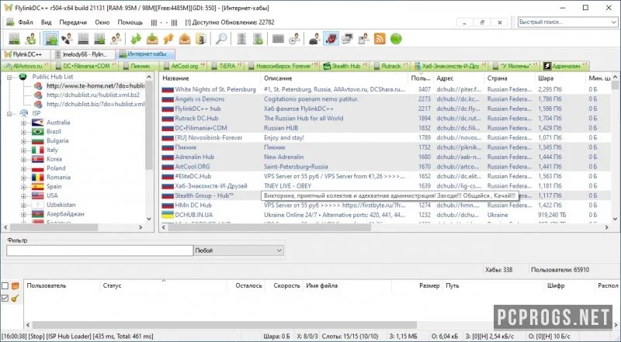The height and width of the screenshot is (342, 621).
Task: Sort by the Название column header
Action: click(x=210, y=78)
